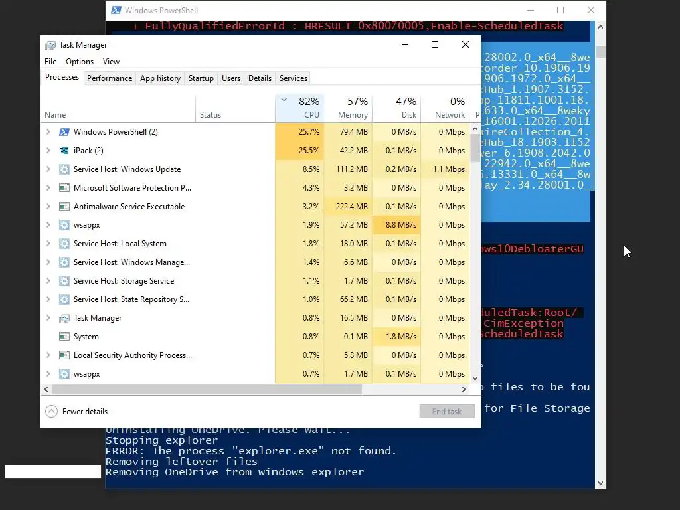Open the View menu
680x510 pixels.
[x=111, y=62]
